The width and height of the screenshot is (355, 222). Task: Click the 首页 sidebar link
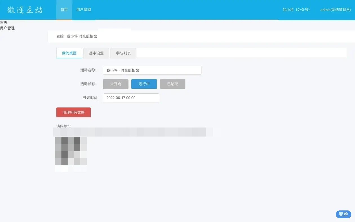click(4, 22)
